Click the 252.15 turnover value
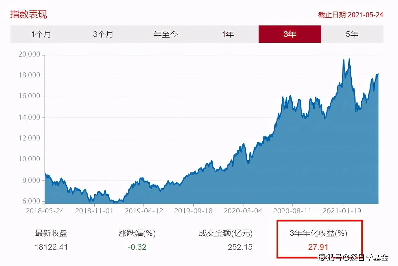 (x=240, y=247)
